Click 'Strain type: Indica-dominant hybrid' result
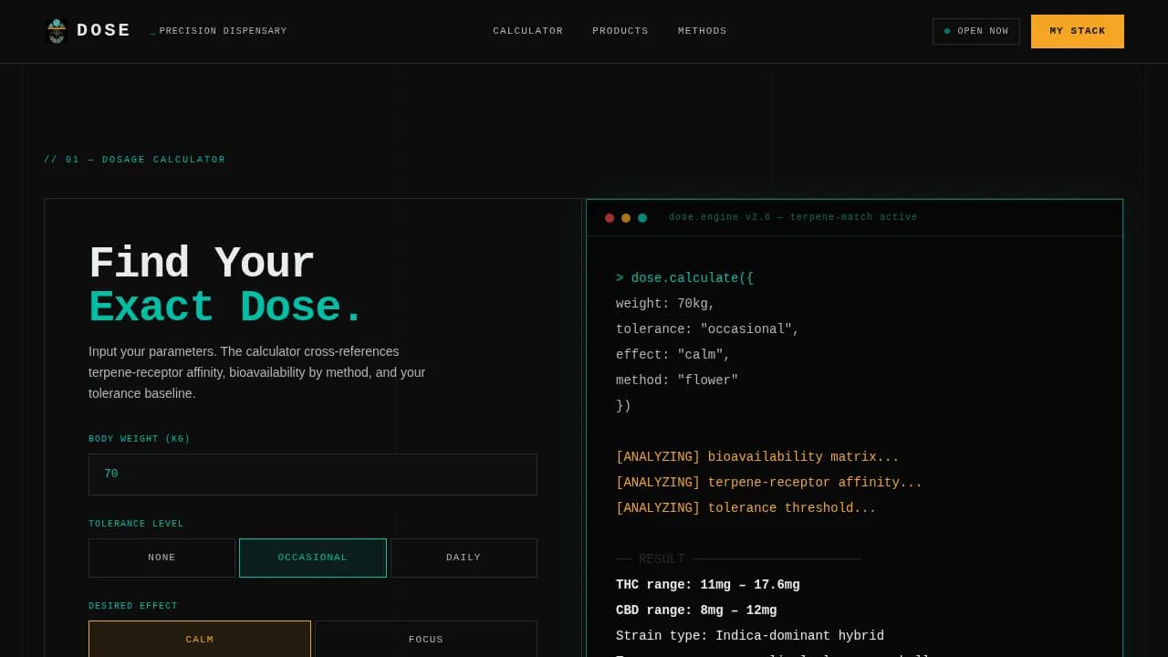 750,636
